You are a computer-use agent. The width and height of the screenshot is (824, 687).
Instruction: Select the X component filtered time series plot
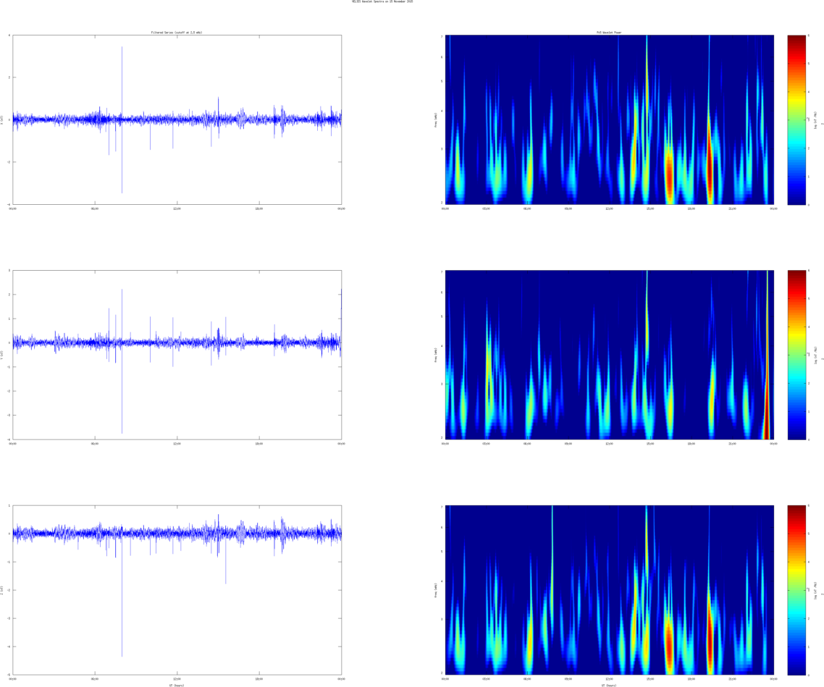177,119
